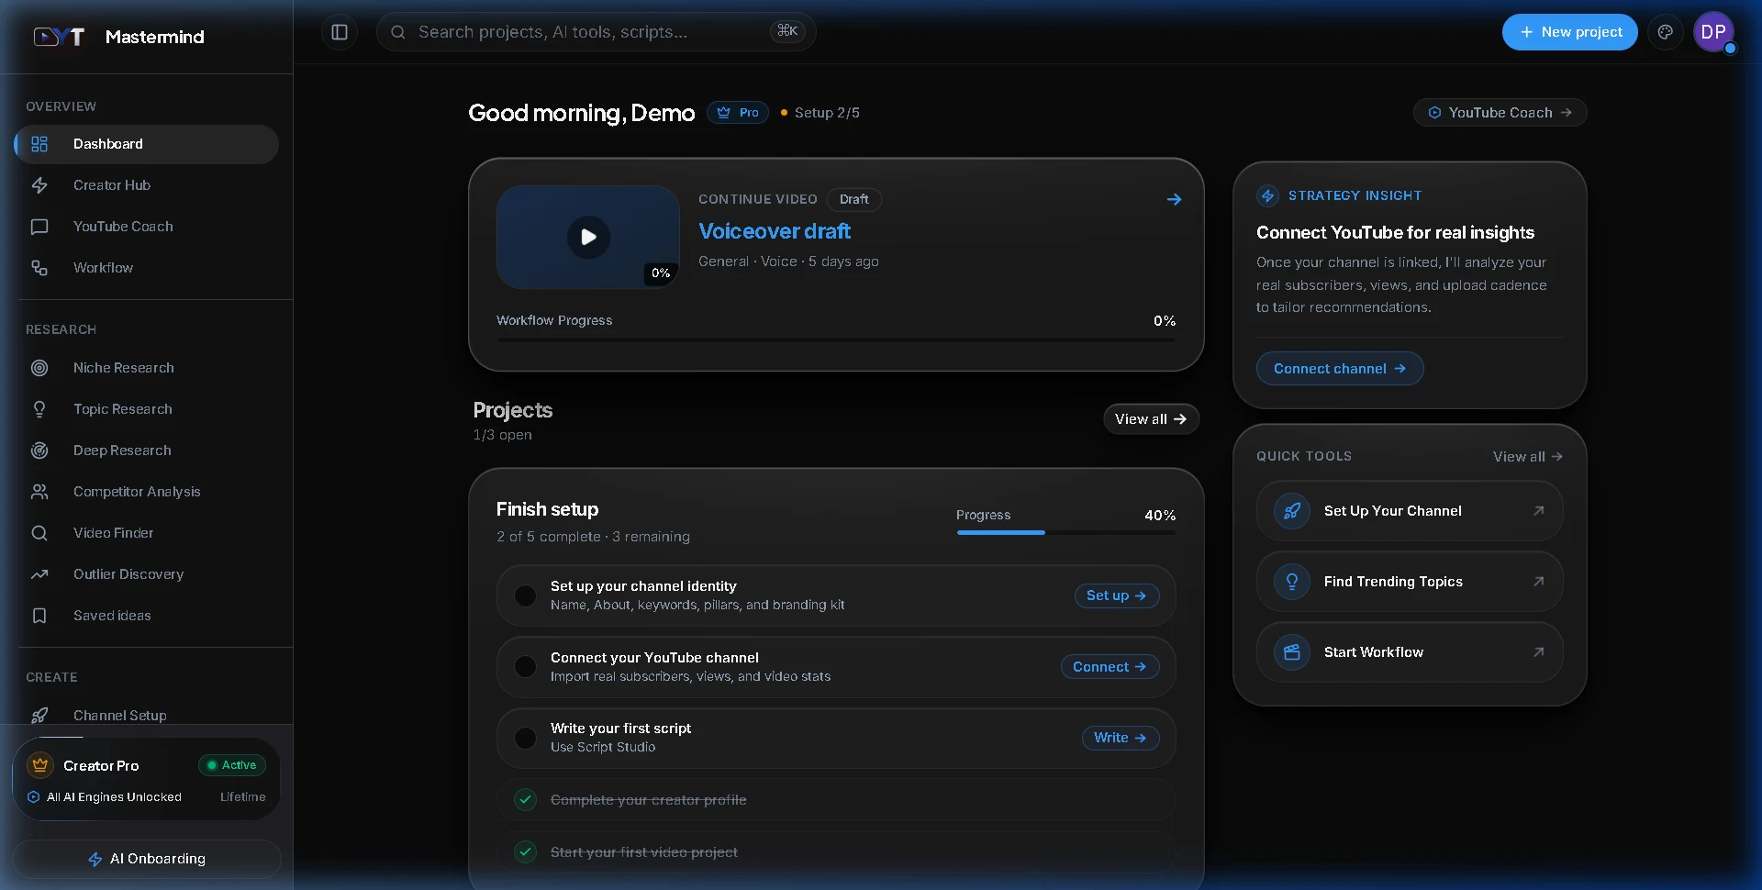The width and height of the screenshot is (1762, 890).
Task: Select Channel Setup under Create
Action: click(x=147, y=715)
